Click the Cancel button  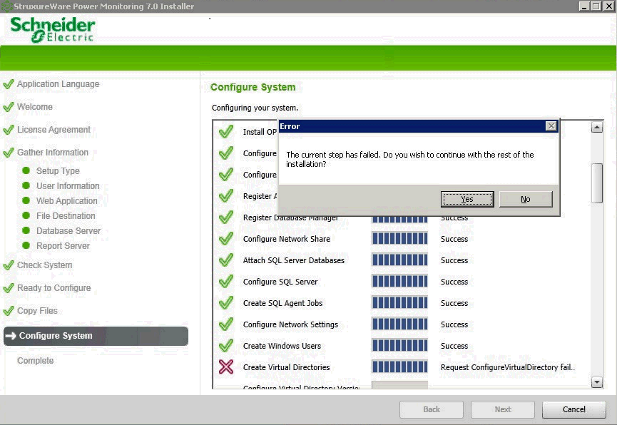(573, 409)
